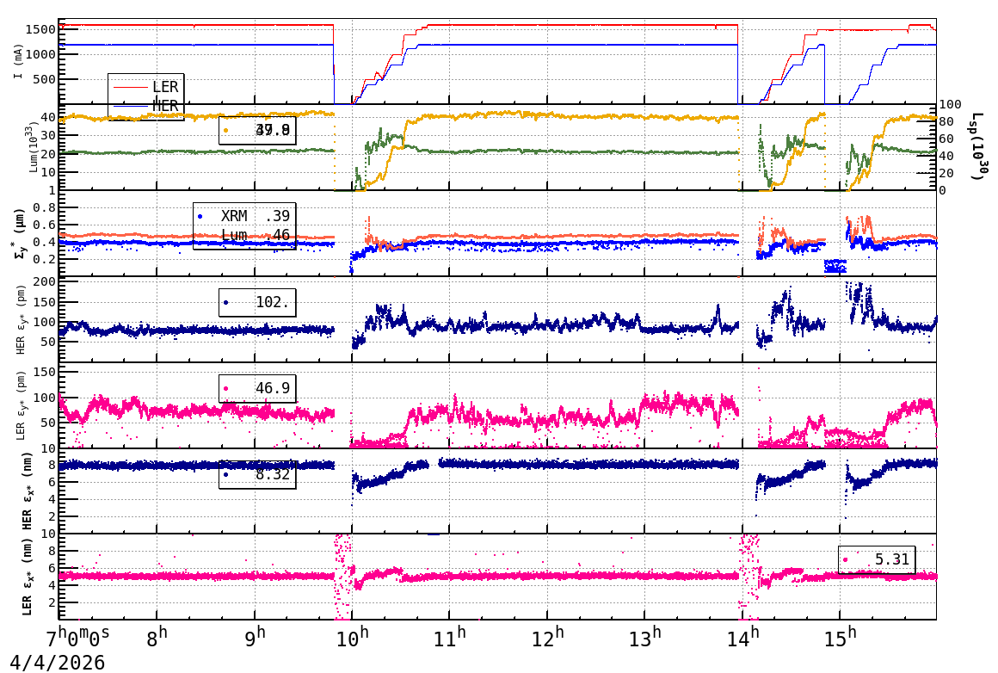Click the 5.31 value box in LER εx panel
Screen dimensions: 998x673
[x=877, y=559]
